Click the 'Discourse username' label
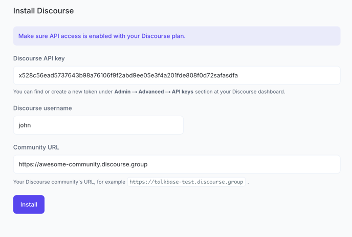Image resolution: width=352 pixels, height=237 pixels. (x=42, y=108)
